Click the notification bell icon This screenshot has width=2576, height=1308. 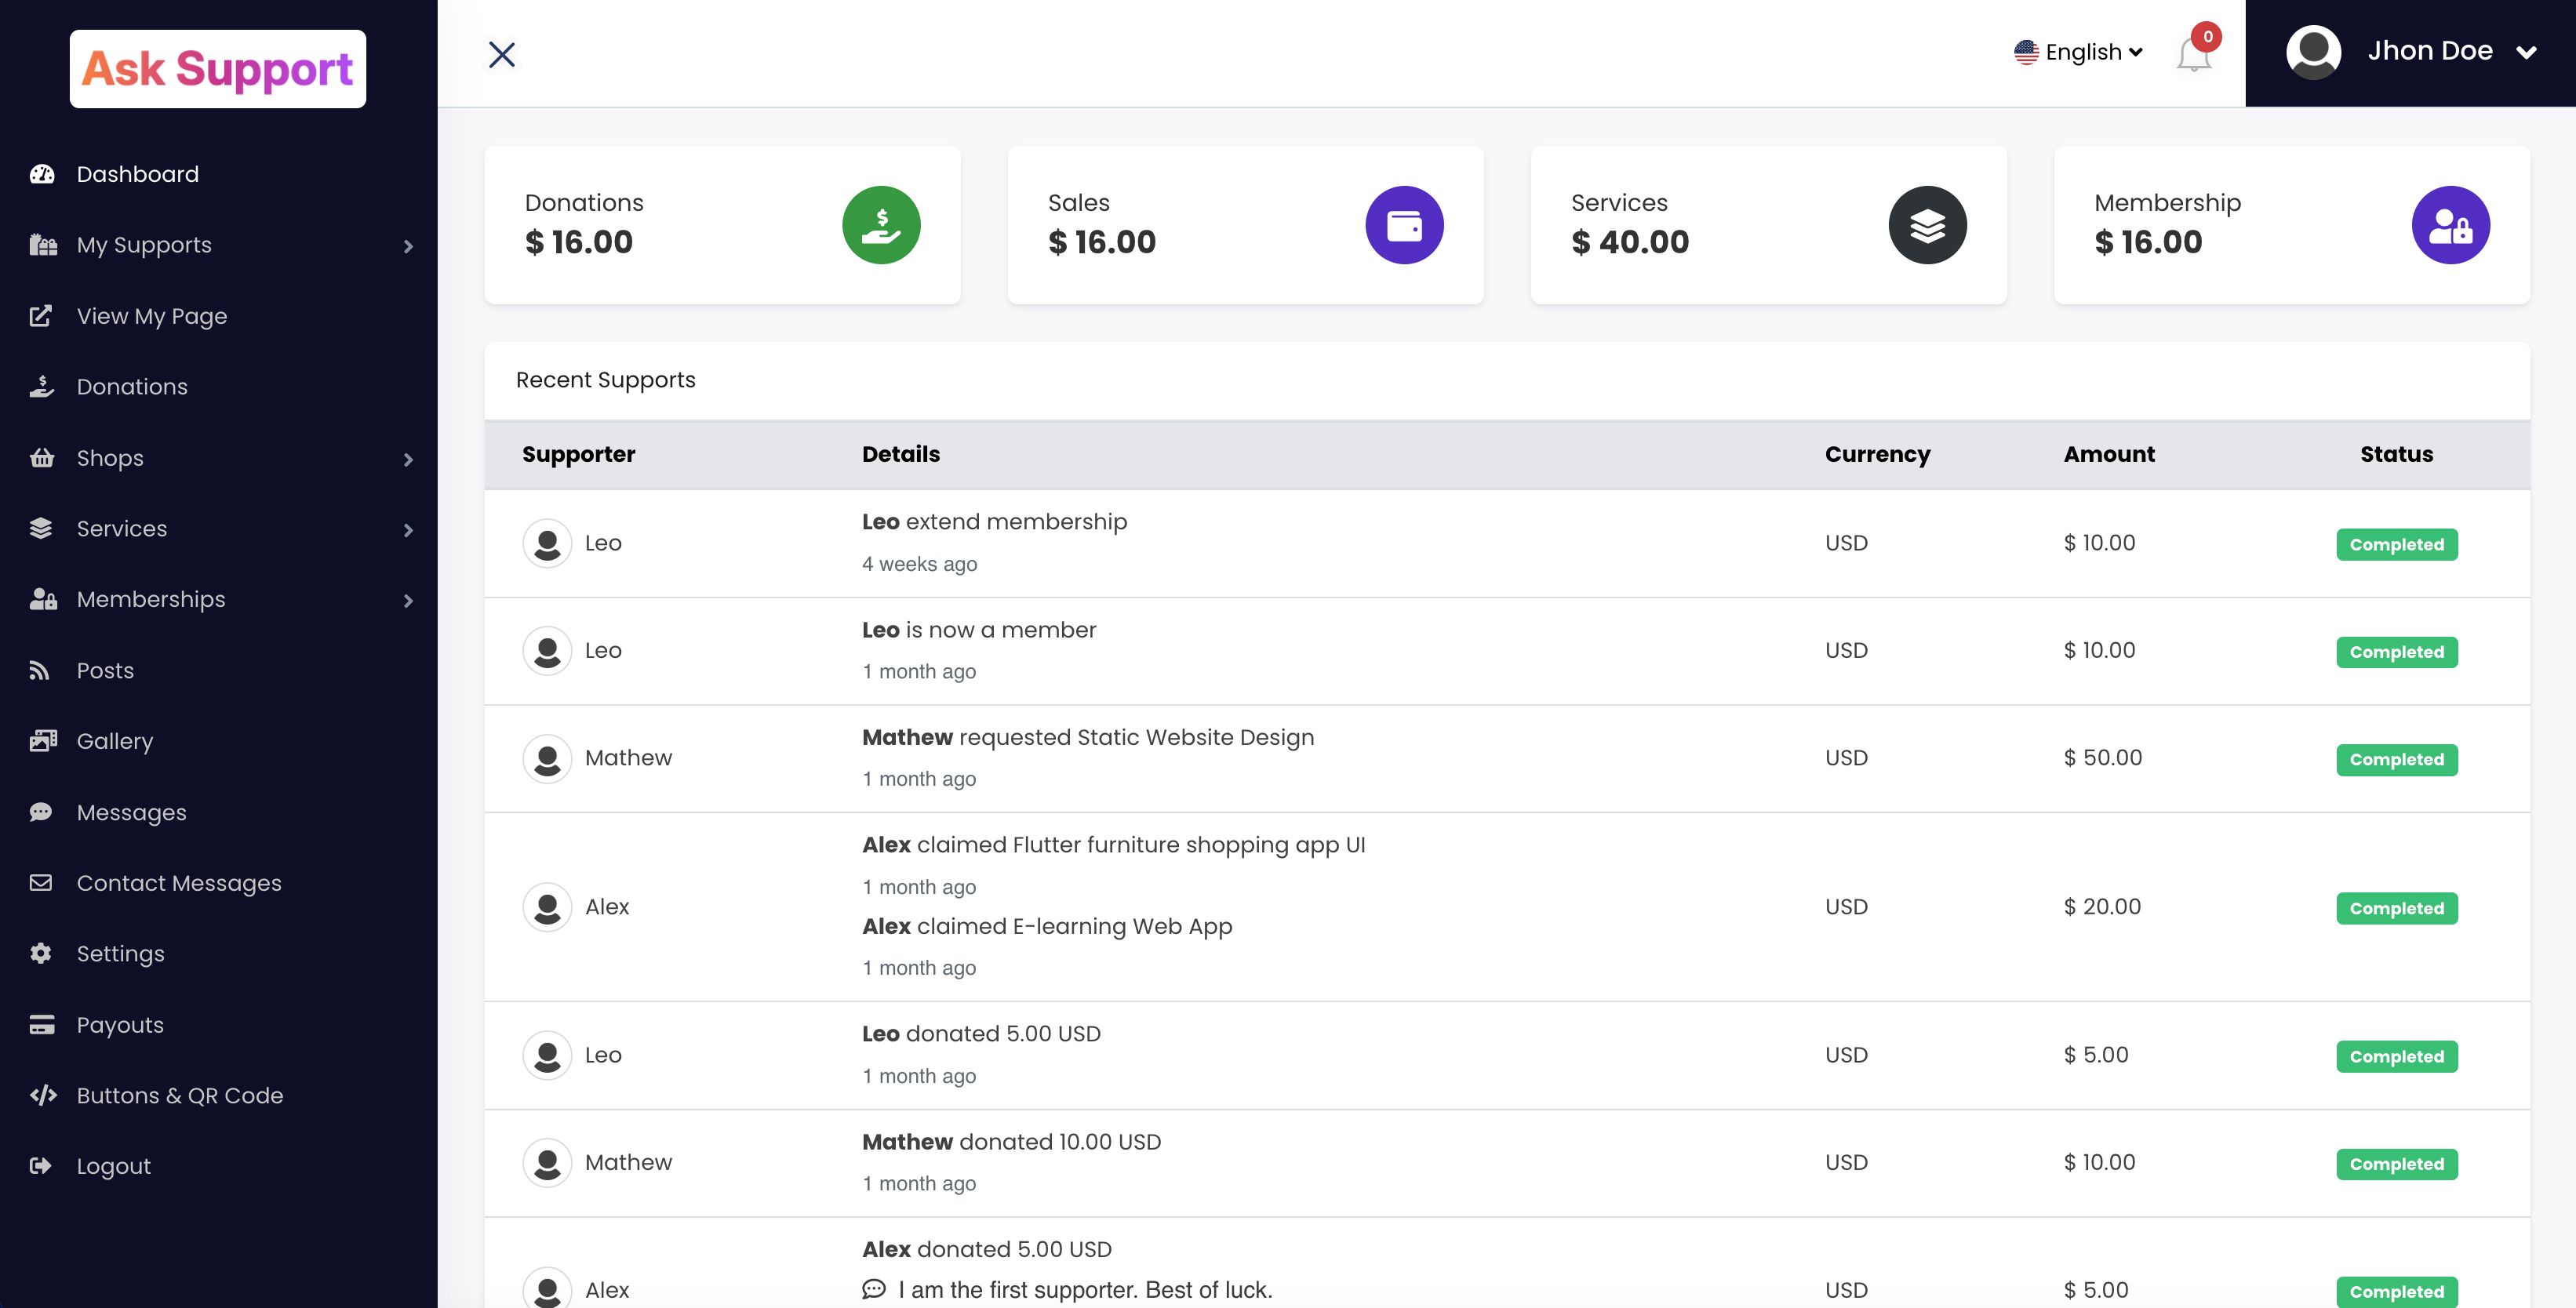[x=2193, y=54]
